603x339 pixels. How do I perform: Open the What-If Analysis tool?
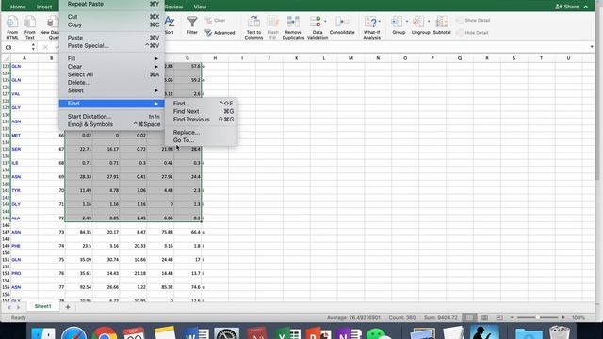coord(371,27)
